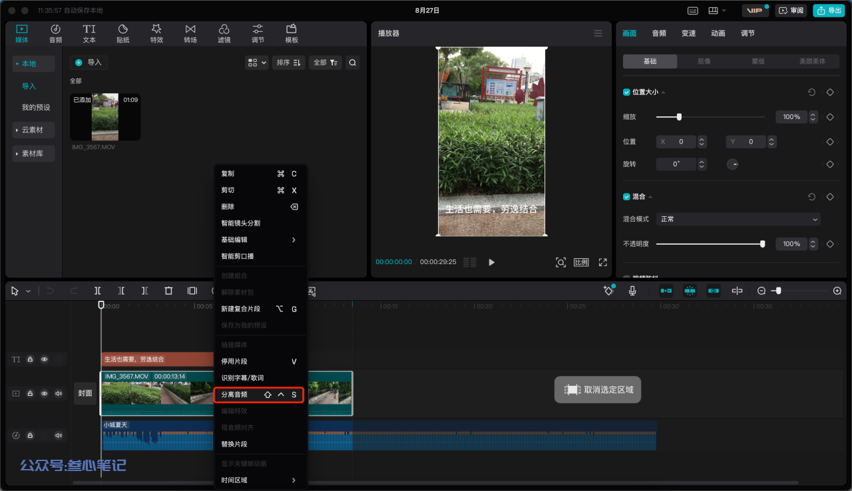Screen dimensions: 852x491
Task: Hide the text track with eye icon
Action: 45,359
